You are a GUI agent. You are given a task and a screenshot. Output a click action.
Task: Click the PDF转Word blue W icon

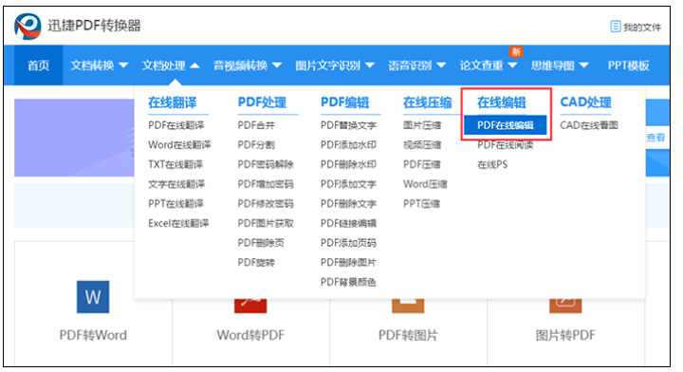[x=93, y=297]
